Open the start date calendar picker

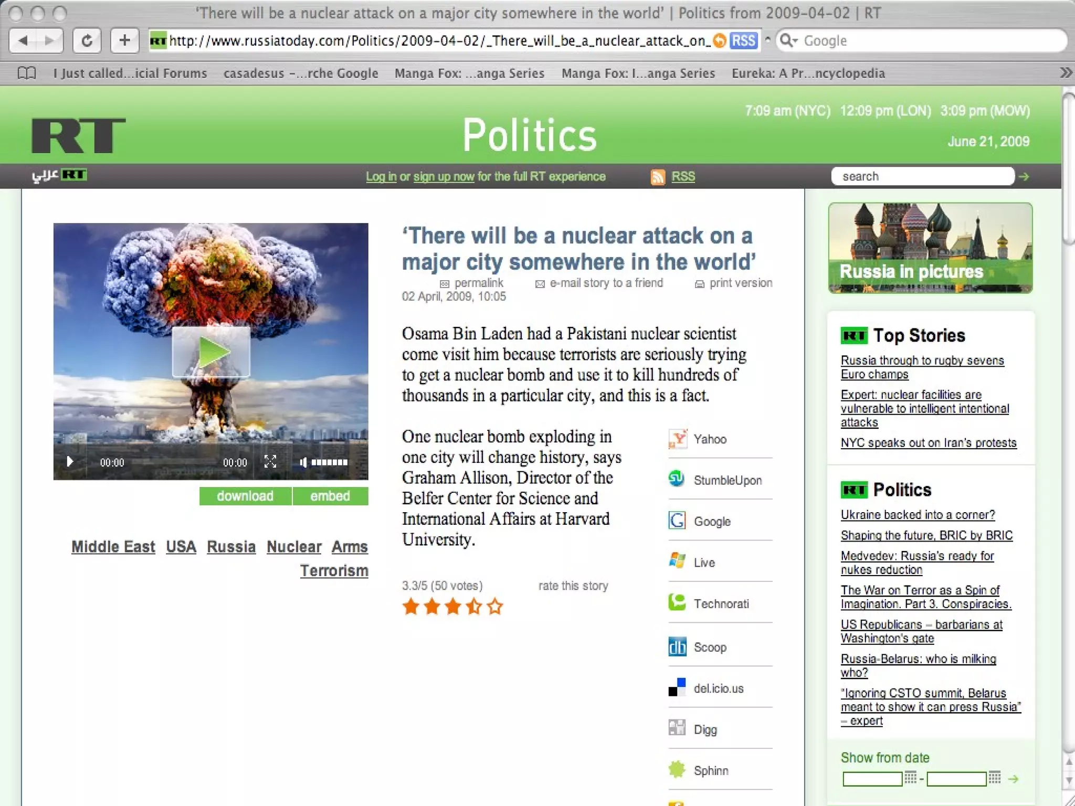[911, 777]
